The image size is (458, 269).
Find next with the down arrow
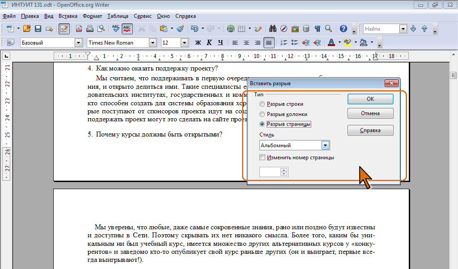pos(413,29)
